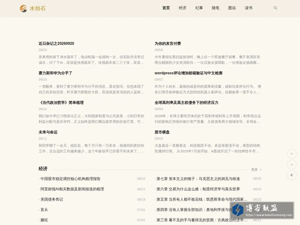Open the search magnifier icon
Image resolution: width=300 pixels, height=225 pixels.
[275, 8]
